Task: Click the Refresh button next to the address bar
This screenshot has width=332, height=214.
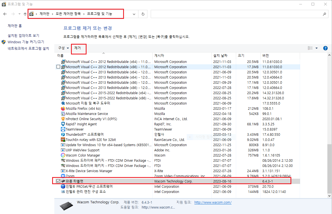Action: [x=143, y=14]
